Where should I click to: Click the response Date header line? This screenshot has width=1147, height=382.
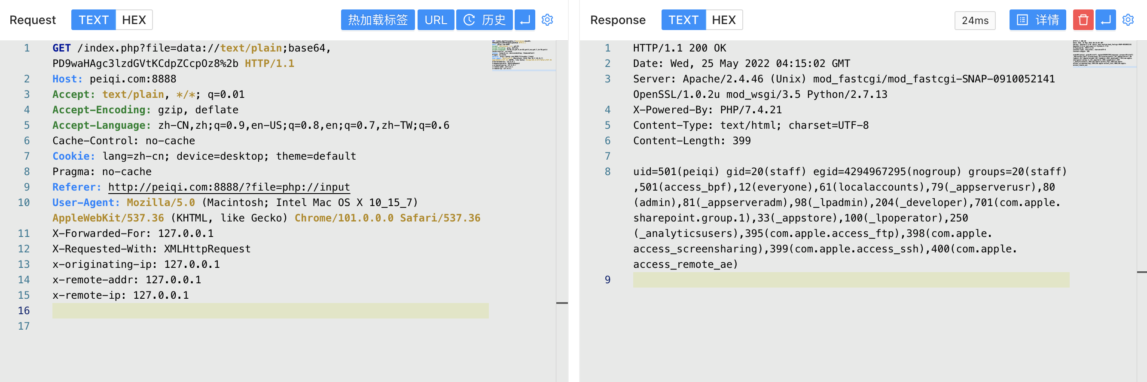pos(741,64)
